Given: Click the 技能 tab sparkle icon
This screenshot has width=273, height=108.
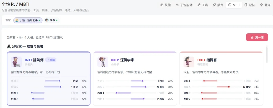Looking at the screenshot, I should (162, 5).
